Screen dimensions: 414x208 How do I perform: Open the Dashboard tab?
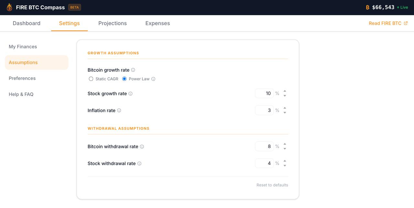point(27,23)
